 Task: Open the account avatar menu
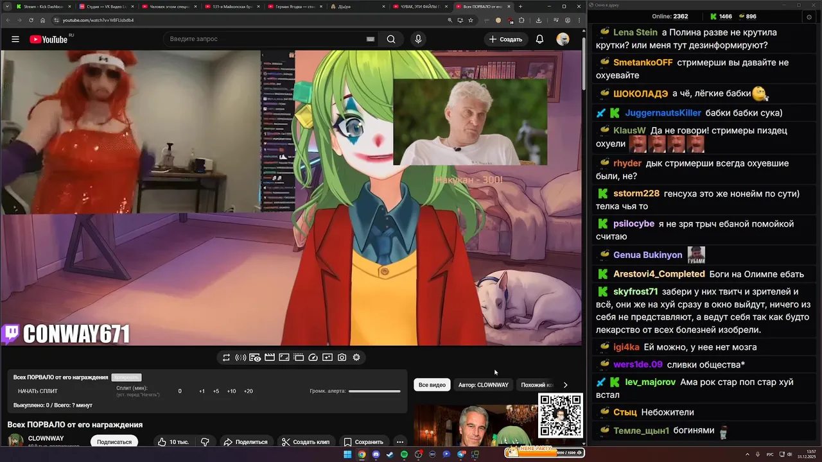pyautogui.click(x=563, y=39)
